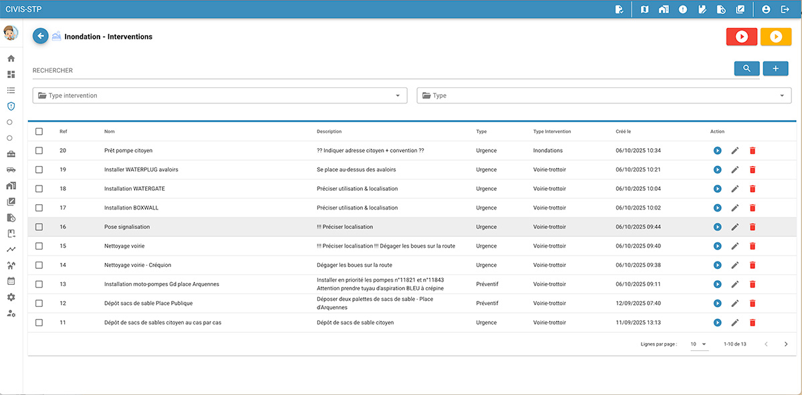
Task: Select the checkbox for Pose signalisation row
Action: pyautogui.click(x=39, y=227)
